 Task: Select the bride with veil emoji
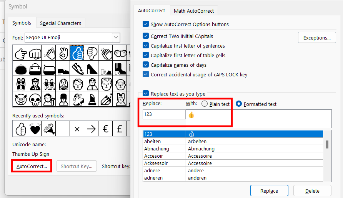click(x=63, y=84)
